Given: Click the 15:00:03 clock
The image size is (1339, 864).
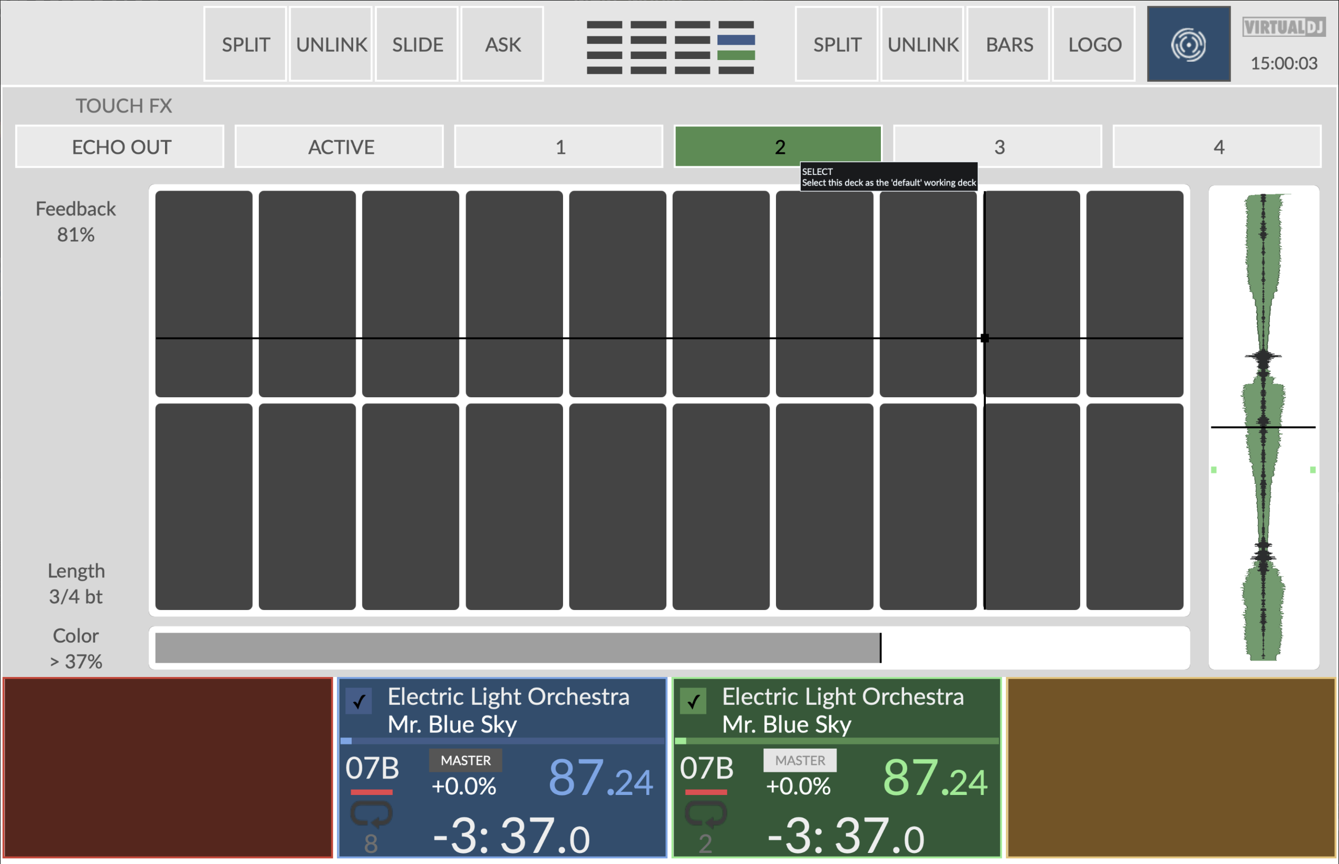Looking at the screenshot, I should pos(1284,63).
